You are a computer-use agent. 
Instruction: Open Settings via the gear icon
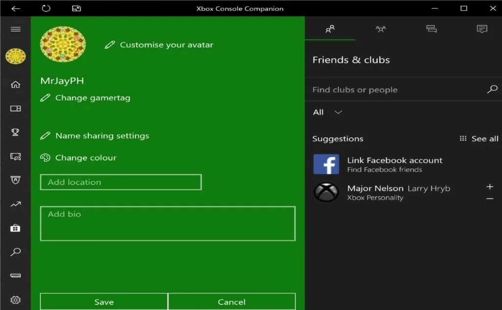click(x=16, y=300)
